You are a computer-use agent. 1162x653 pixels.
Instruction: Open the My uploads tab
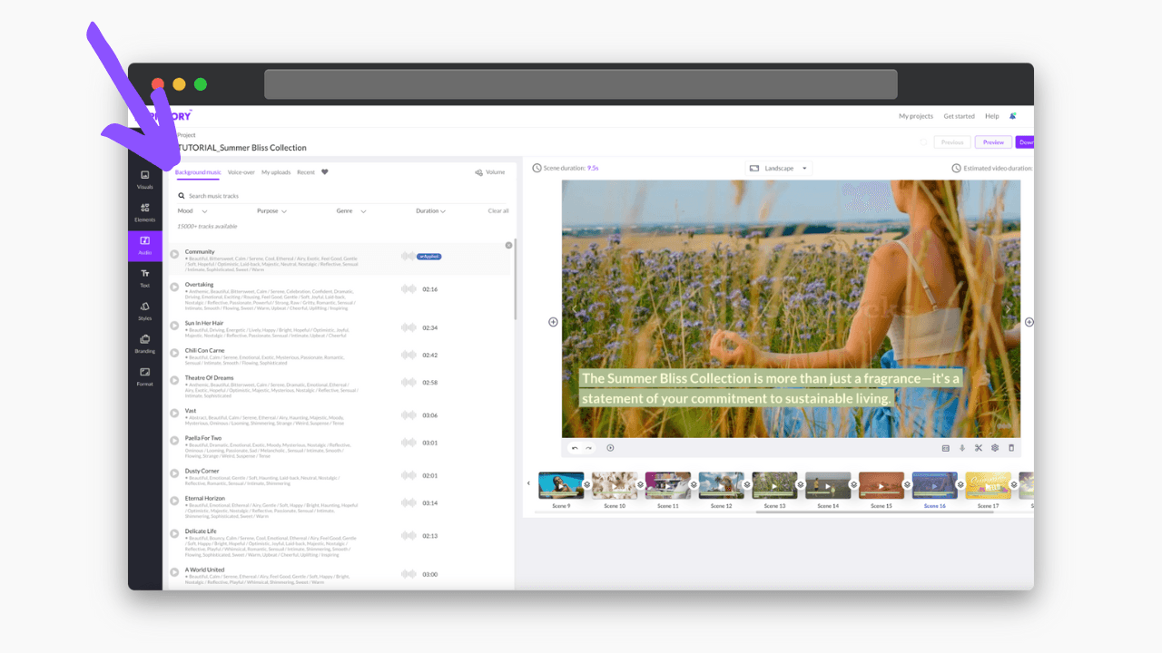pyautogui.click(x=276, y=172)
